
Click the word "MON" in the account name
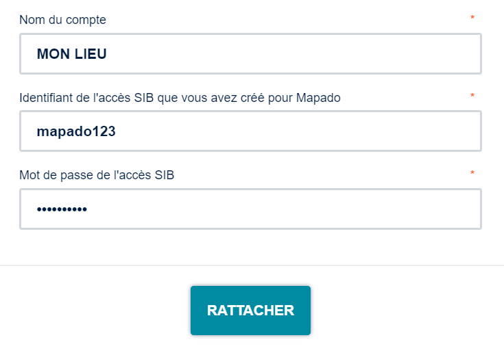[x=52, y=54]
